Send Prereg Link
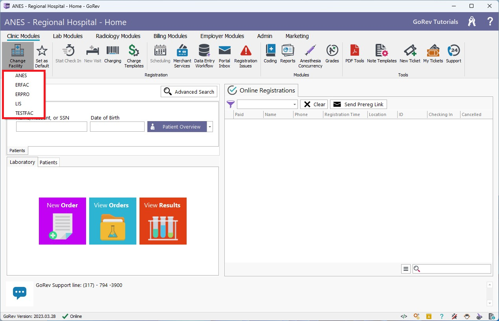The height and width of the screenshot is (321, 499). coord(358,104)
